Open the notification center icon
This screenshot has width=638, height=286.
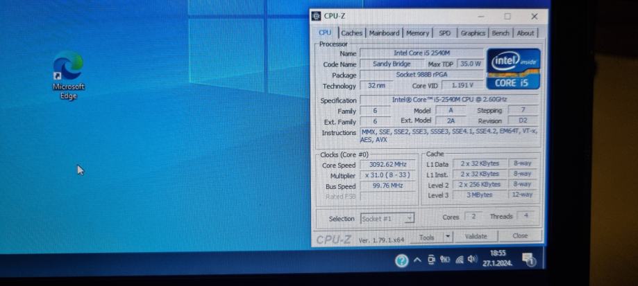(528, 260)
